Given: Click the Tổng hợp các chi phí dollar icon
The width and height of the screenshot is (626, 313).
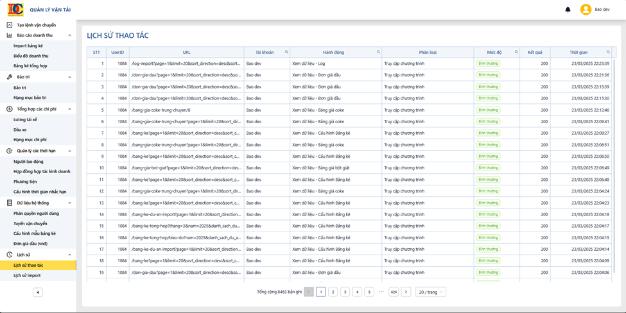Looking at the screenshot, I should click(10, 109).
